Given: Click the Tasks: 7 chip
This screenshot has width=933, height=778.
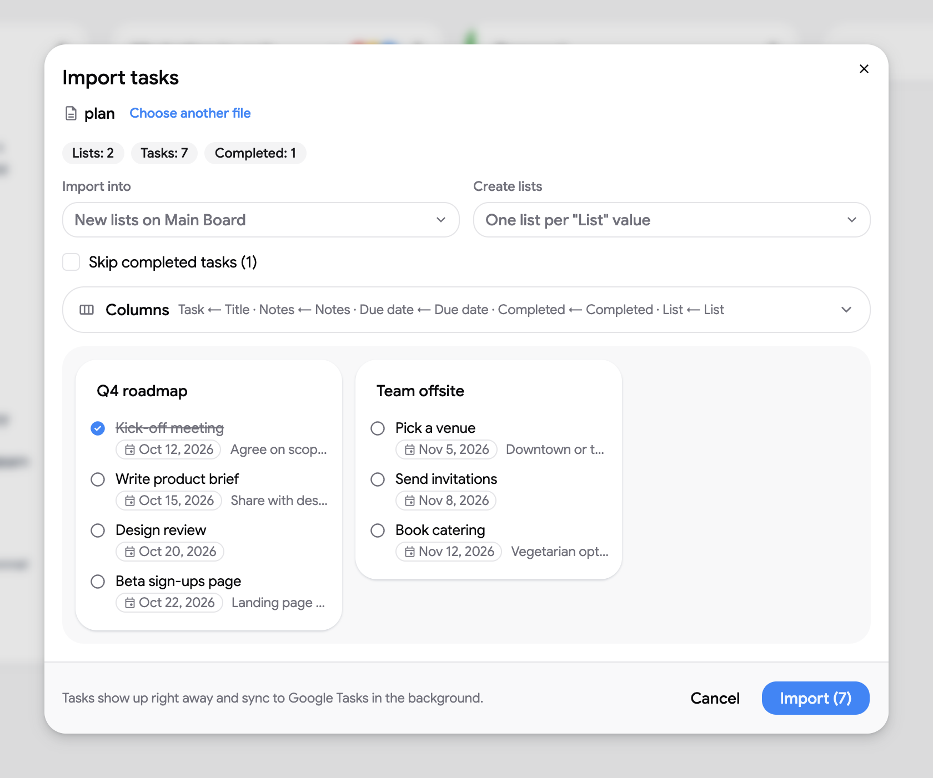Looking at the screenshot, I should pos(164,153).
